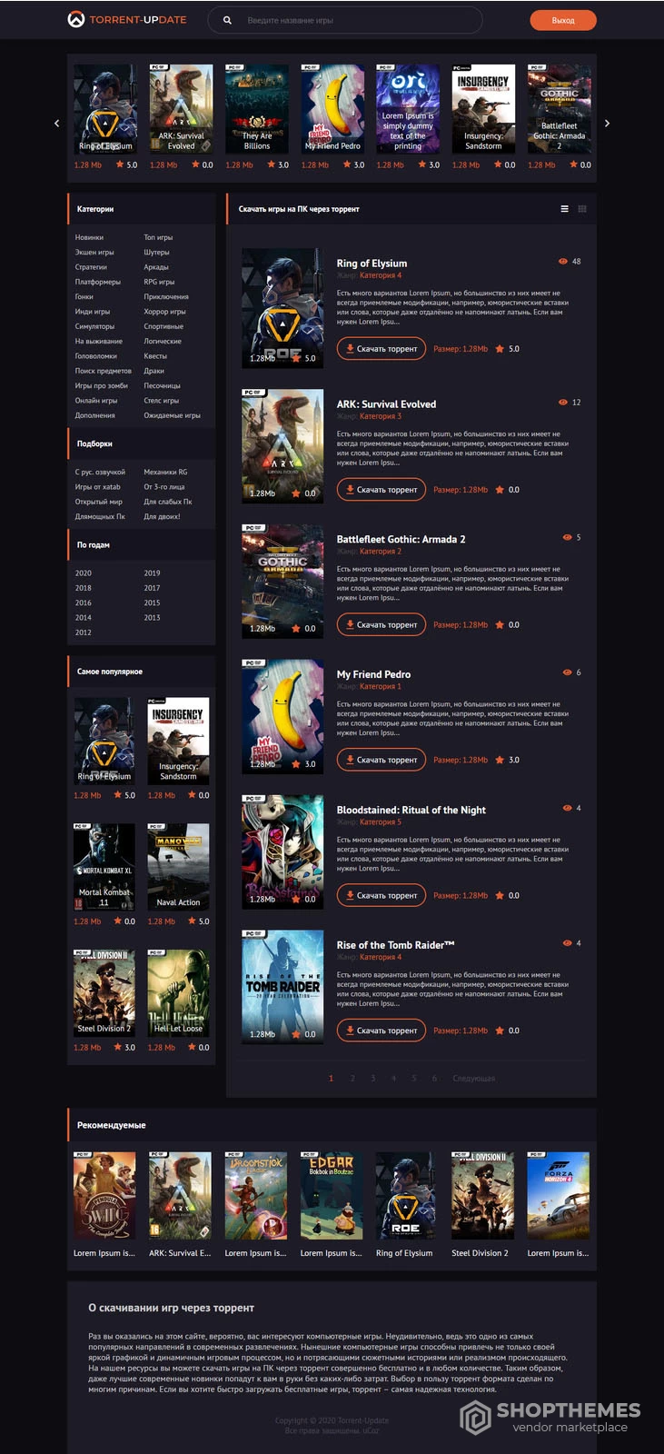Viewport: 664px width, 1454px height.
Task: Click eye views icon for Battlefleet Gothic: Armada 2
Action: click(x=567, y=537)
